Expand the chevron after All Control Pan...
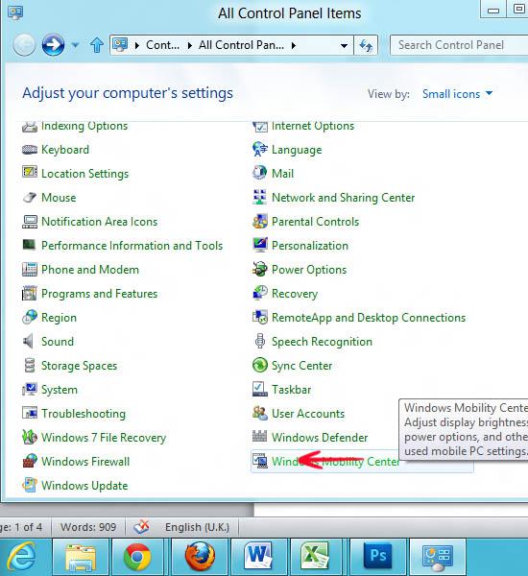Image resolution: width=528 pixels, height=576 pixels. (x=294, y=45)
